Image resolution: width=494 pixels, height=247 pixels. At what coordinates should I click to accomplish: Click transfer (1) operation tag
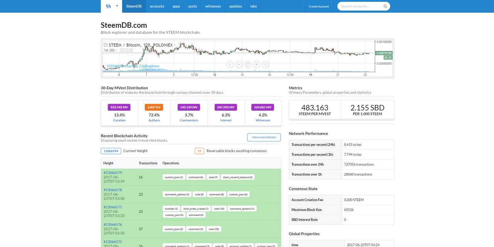(x=171, y=209)
